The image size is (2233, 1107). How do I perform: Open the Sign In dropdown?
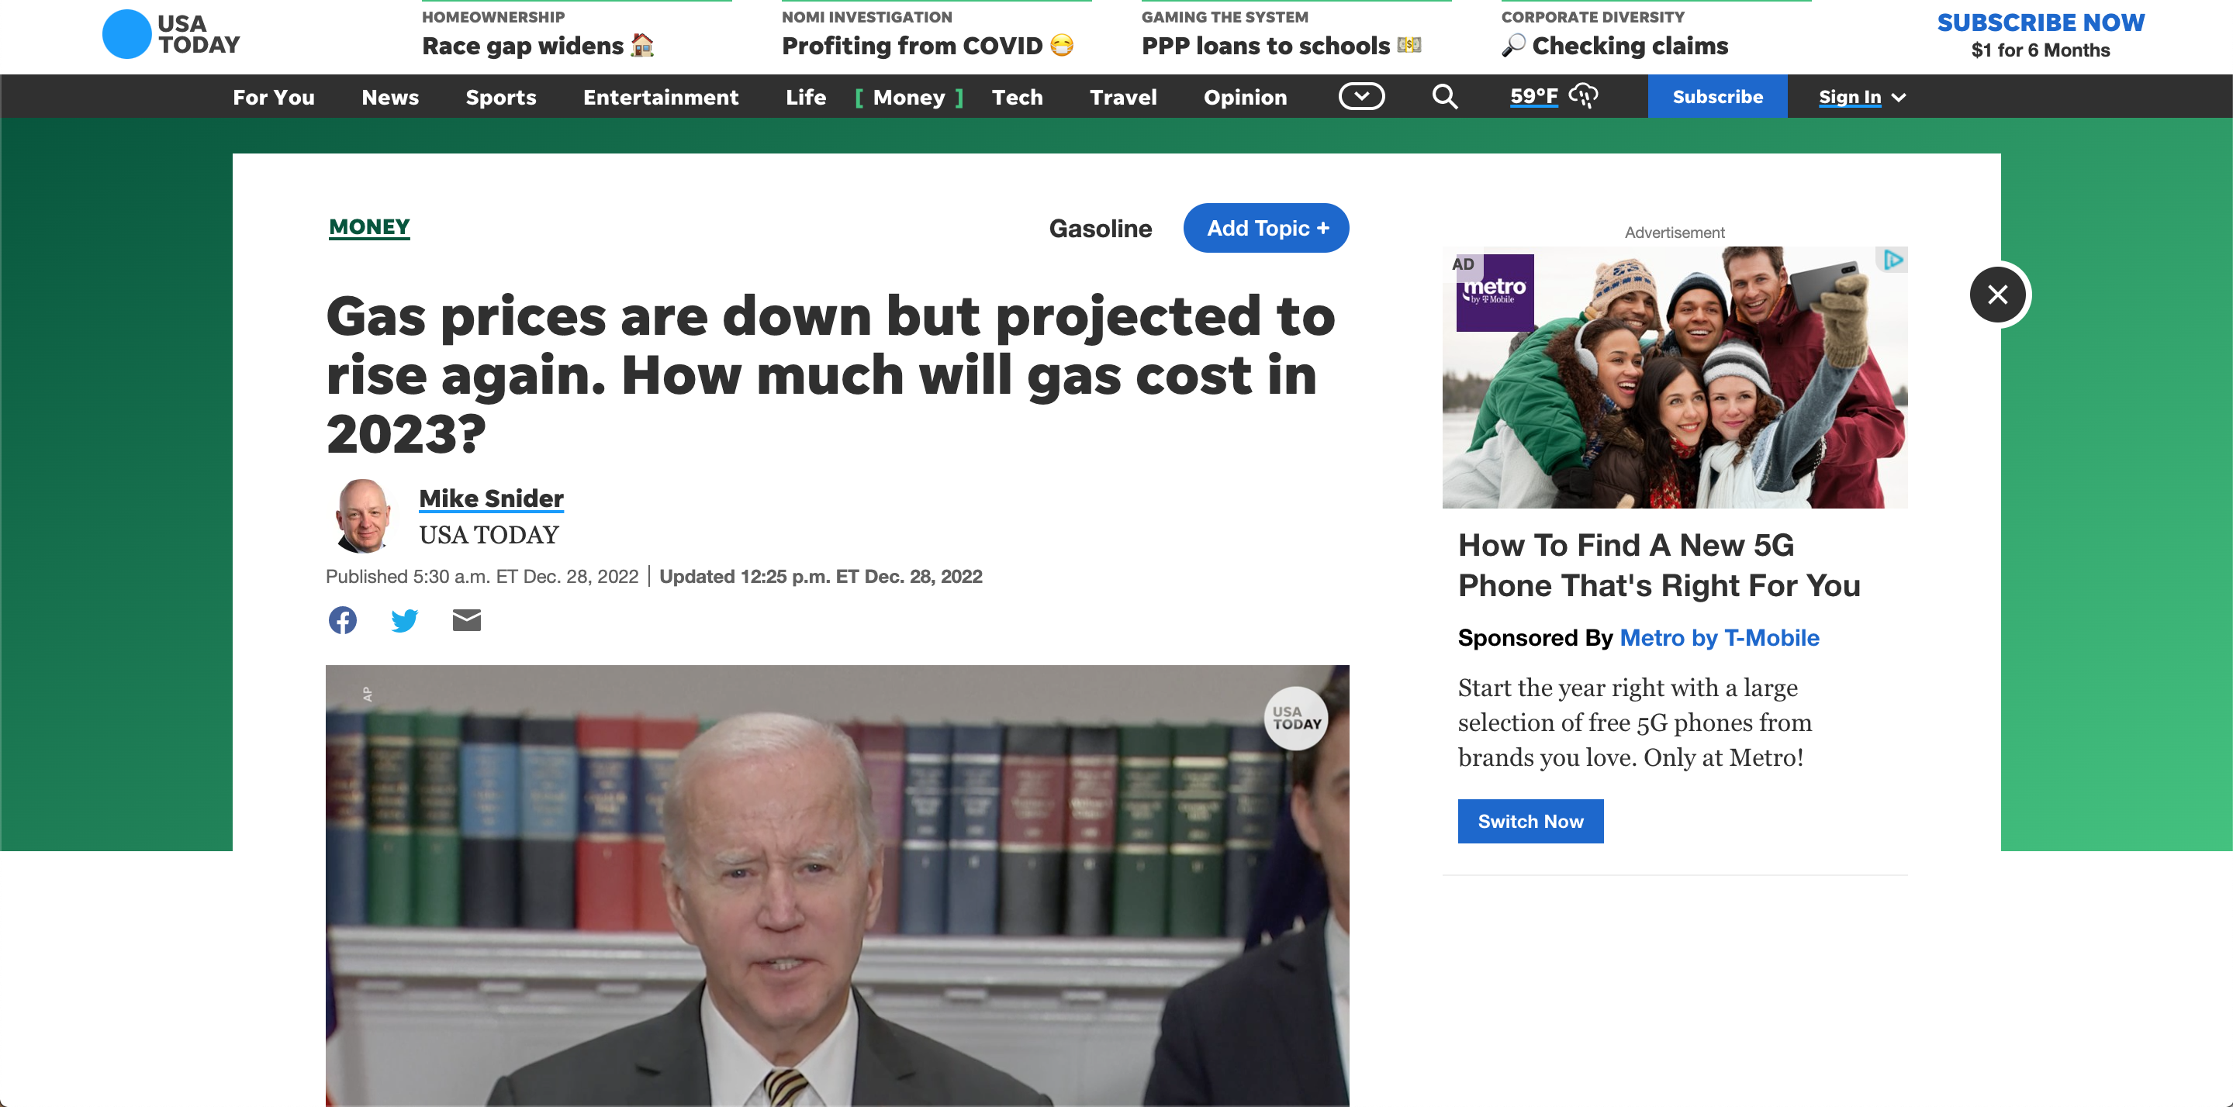coord(1861,97)
